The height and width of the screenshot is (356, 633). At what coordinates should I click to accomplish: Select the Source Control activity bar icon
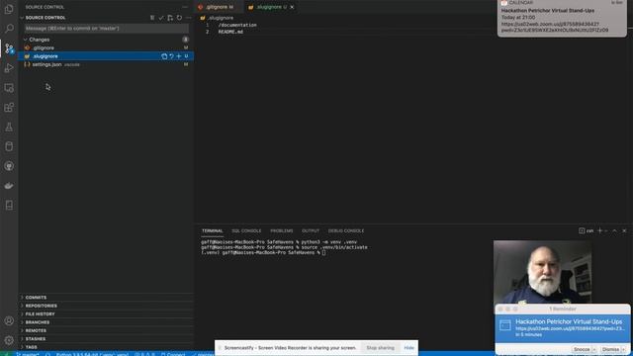click(9, 48)
